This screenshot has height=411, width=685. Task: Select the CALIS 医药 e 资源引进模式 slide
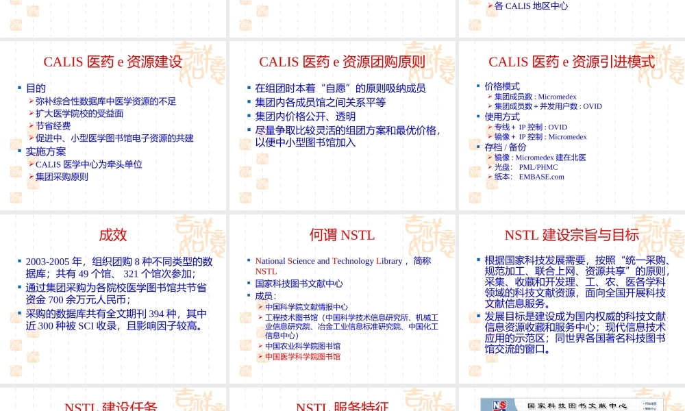572,125
